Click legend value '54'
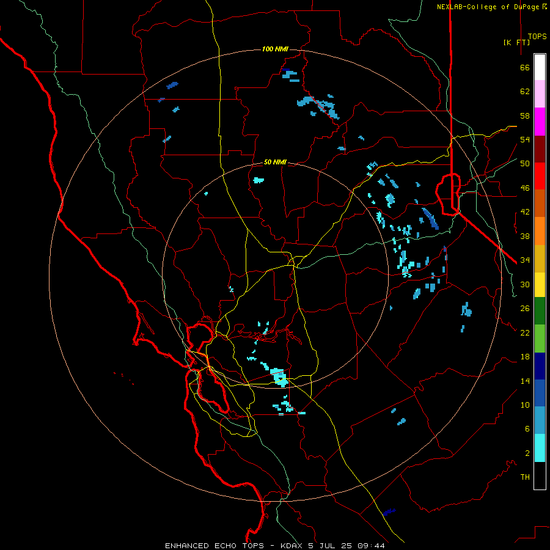Screen dimensions: 550x550 (525, 139)
